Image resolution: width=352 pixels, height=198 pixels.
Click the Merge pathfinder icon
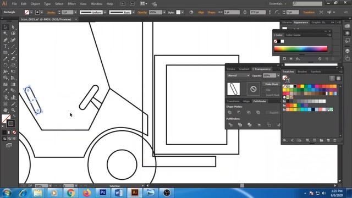point(249,125)
